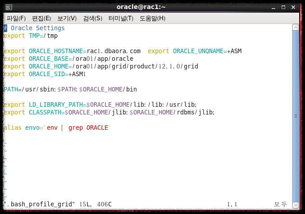305x214 pixels.
Task: Click the alias envo line
Action: point(57,127)
